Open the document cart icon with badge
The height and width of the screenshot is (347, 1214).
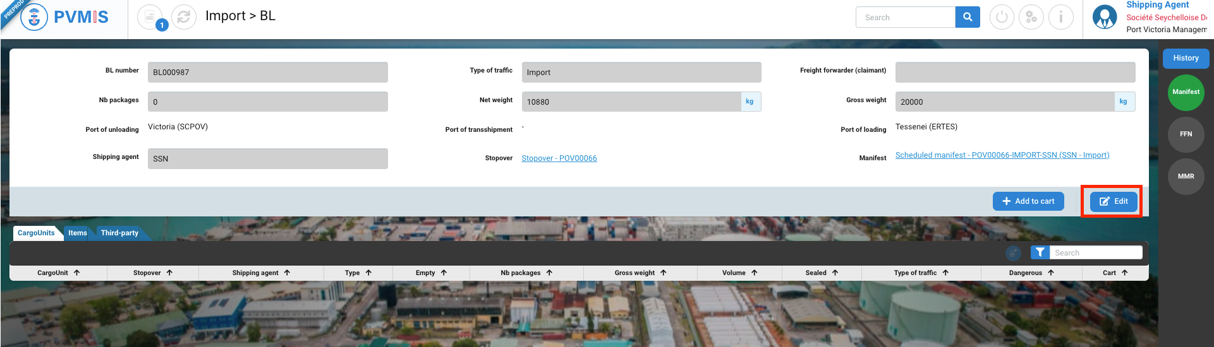[150, 17]
